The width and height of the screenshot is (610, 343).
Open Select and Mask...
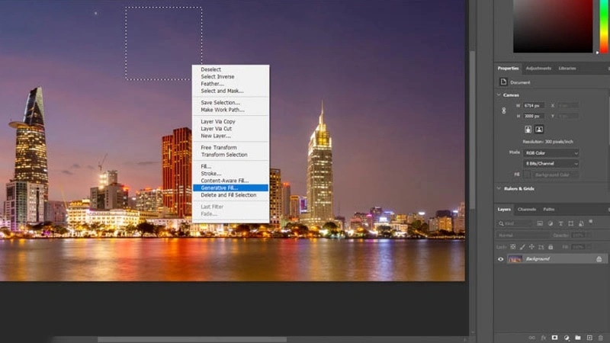click(x=222, y=91)
